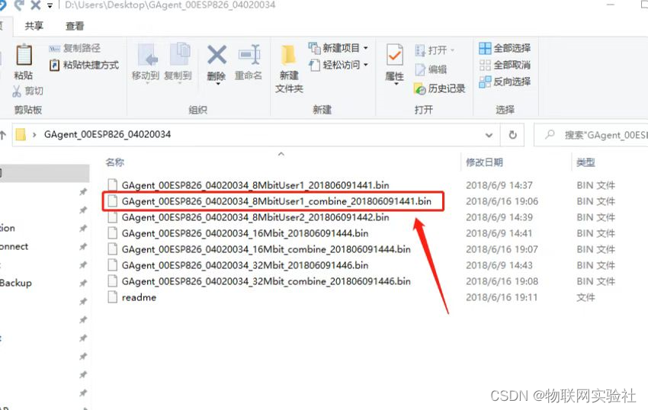
Task: Select file 8MbitUser1_combine_201806091441.bin
Action: [x=277, y=201]
